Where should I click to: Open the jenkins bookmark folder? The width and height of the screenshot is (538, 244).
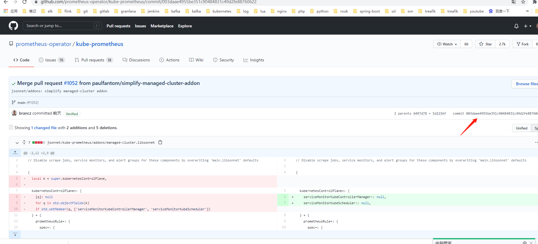(x=150, y=11)
